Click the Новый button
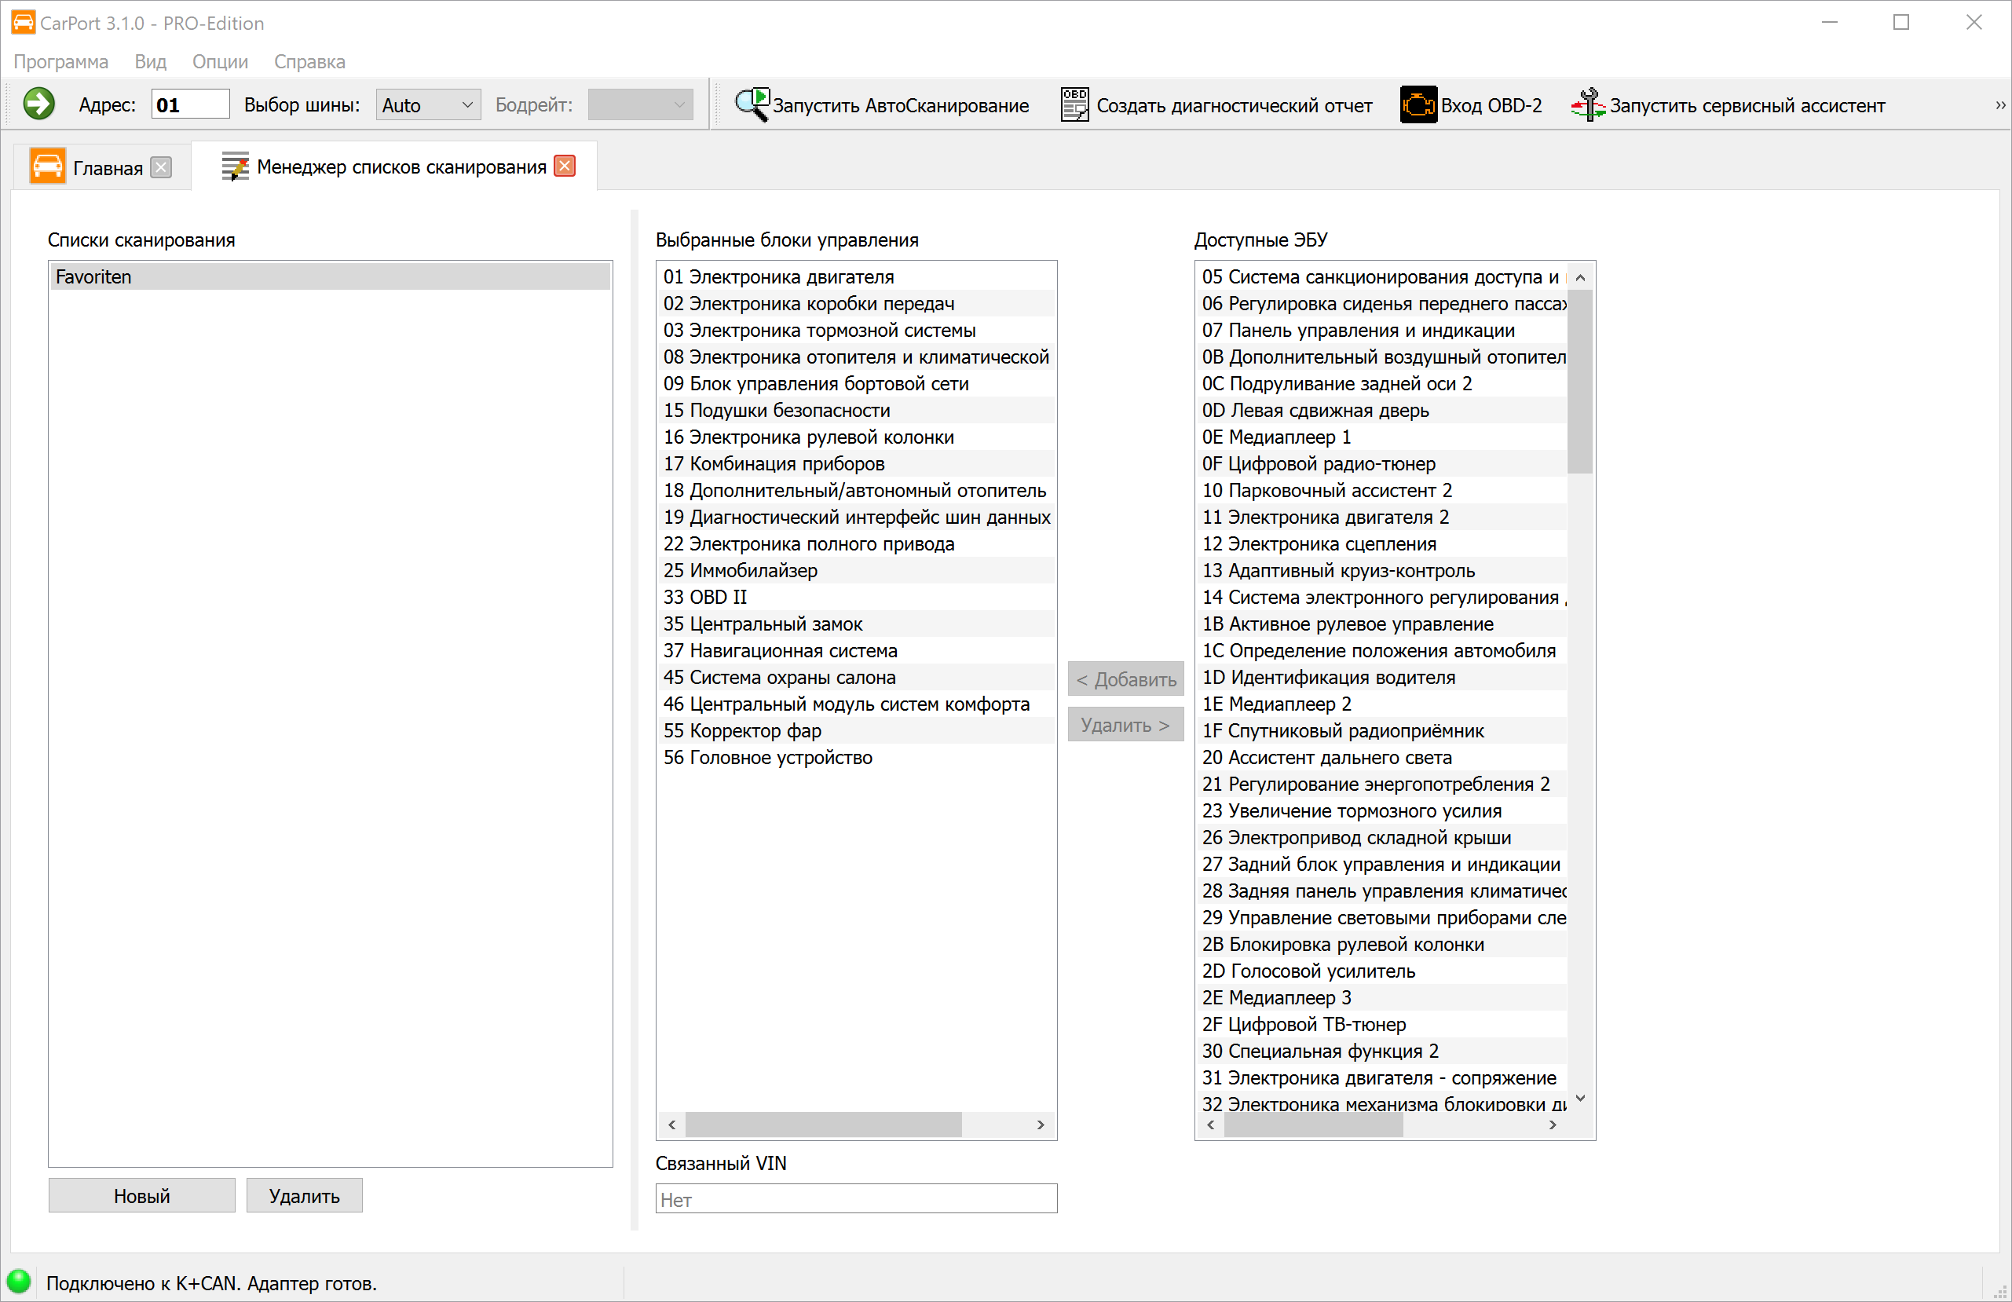Image resolution: width=2012 pixels, height=1302 pixels. [141, 1195]
